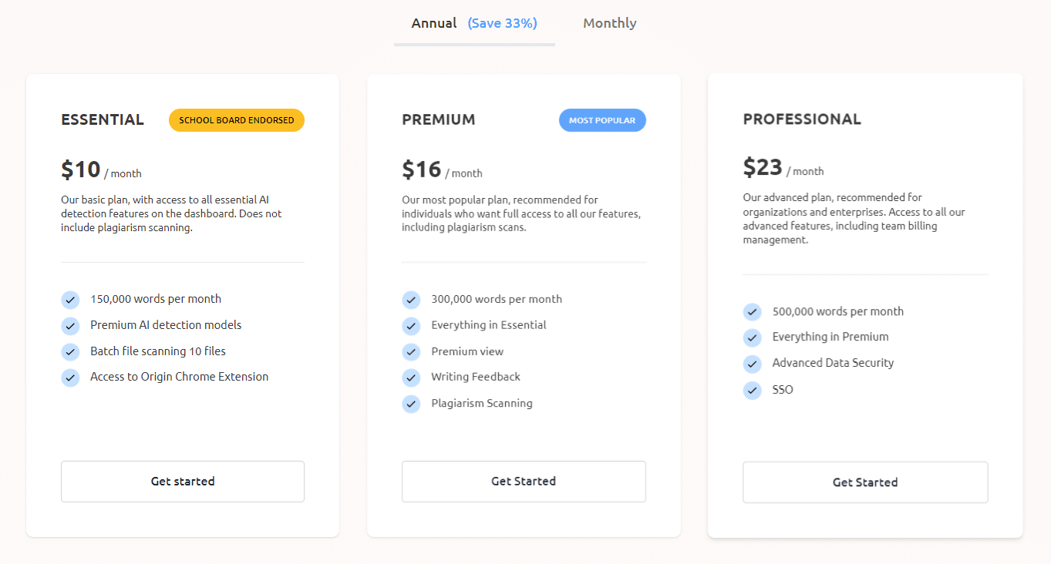Click checkmark icon next to Premium AI detection models
Viewport: 1051px width, 564px height.
click(70, 326)
